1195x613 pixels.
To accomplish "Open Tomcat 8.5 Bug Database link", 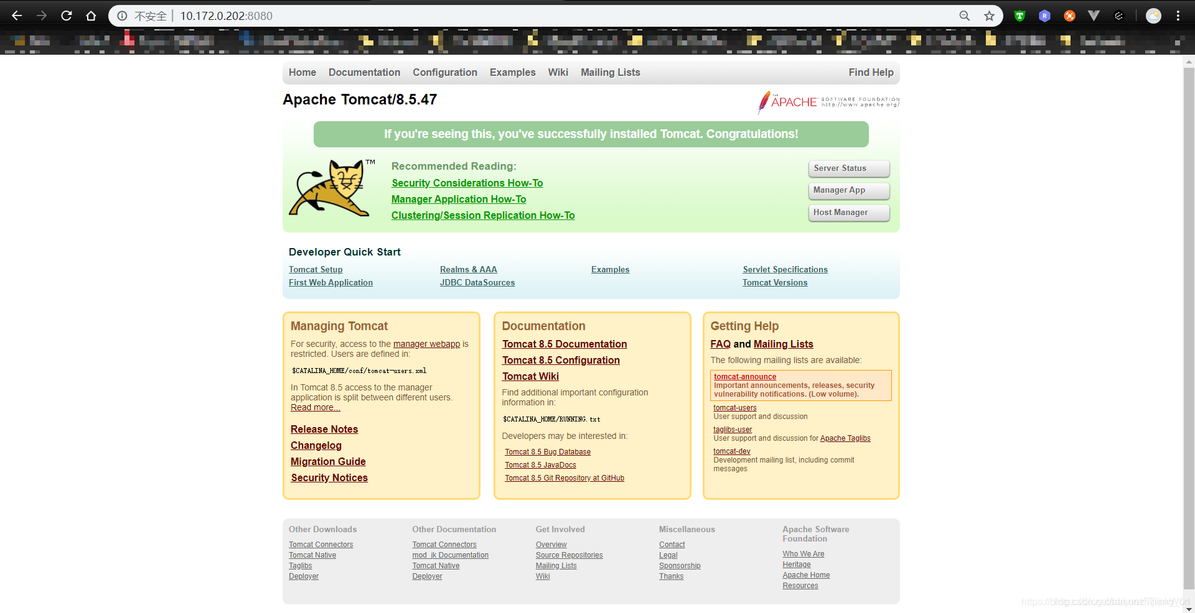I will (x=548, y=452).
